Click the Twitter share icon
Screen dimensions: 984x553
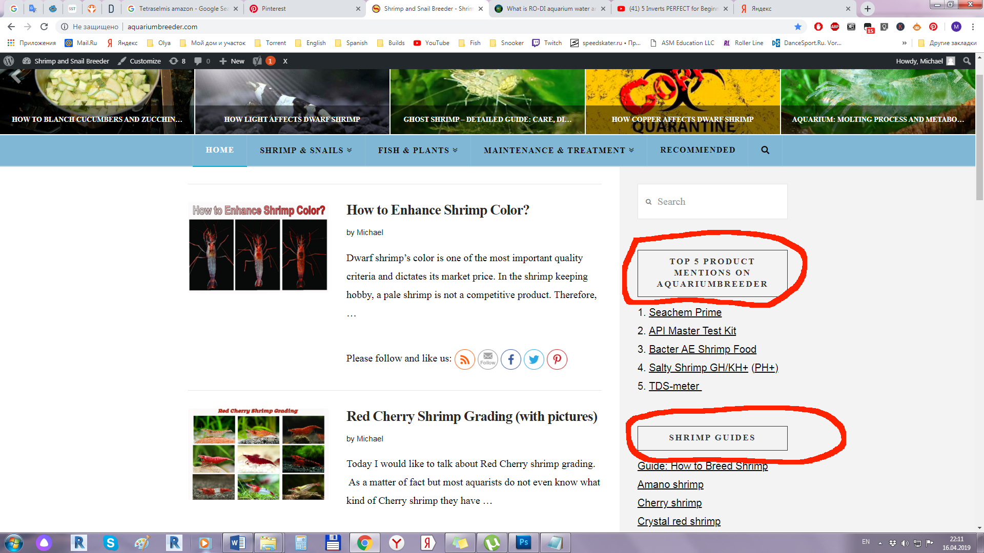[x=534, y=359]
